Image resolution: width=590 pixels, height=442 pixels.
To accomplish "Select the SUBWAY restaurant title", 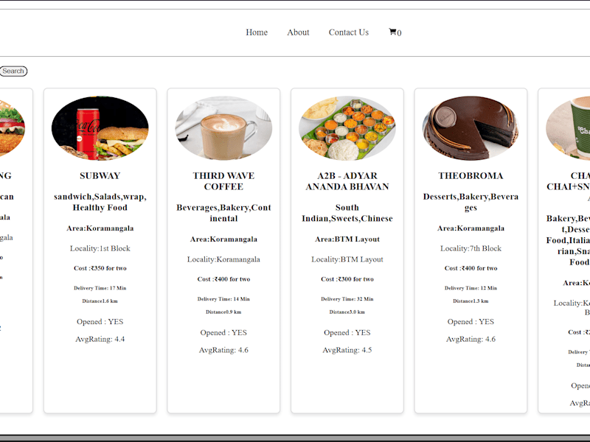I will coord(100,175).
